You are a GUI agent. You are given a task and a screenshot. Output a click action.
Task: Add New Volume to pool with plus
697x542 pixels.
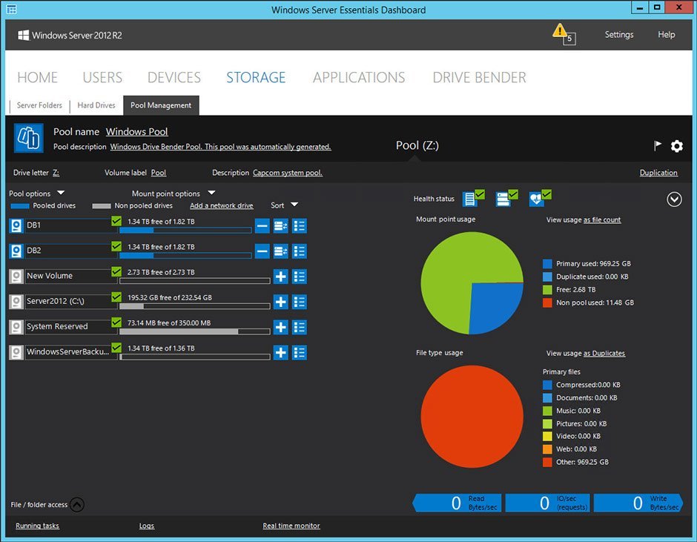(x=280, y=277)
